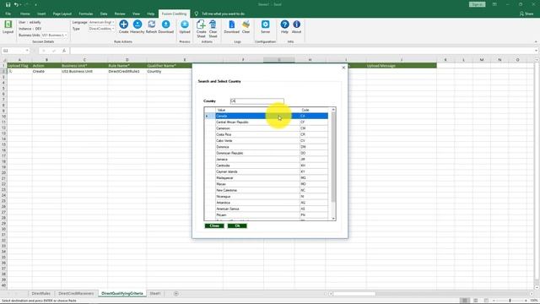The width and height of the screenshot is (540, 304).
Task: Click the DirectCreditRule1 cell
Action: [127, 71]
